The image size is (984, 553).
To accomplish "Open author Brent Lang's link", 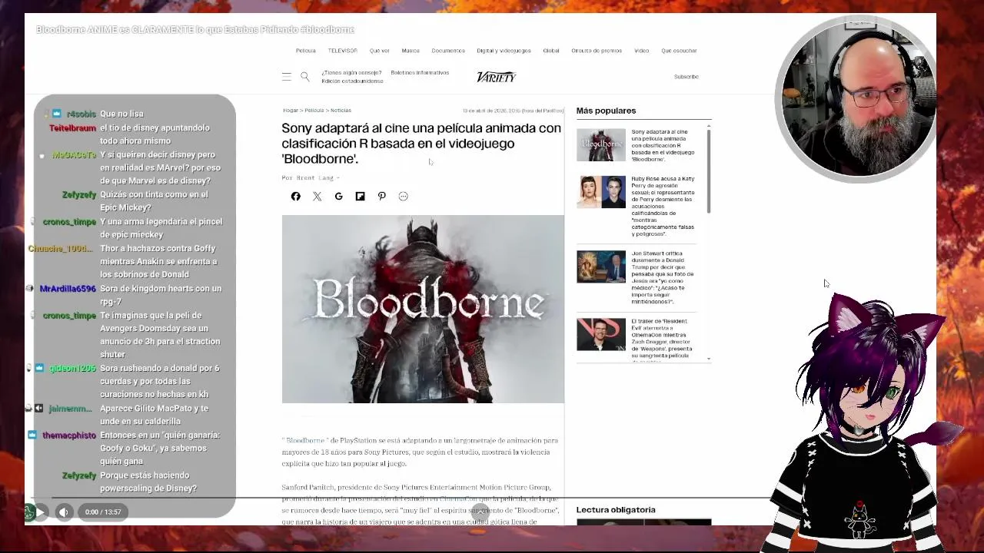I will click(x=315, y=178).
